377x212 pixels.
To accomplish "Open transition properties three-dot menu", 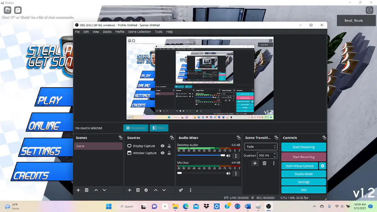I will (274, 163).
